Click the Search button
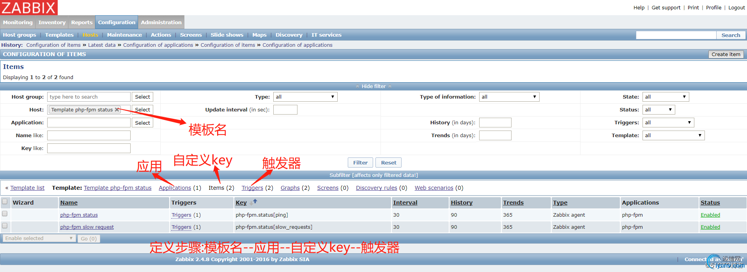 [731, 35]
